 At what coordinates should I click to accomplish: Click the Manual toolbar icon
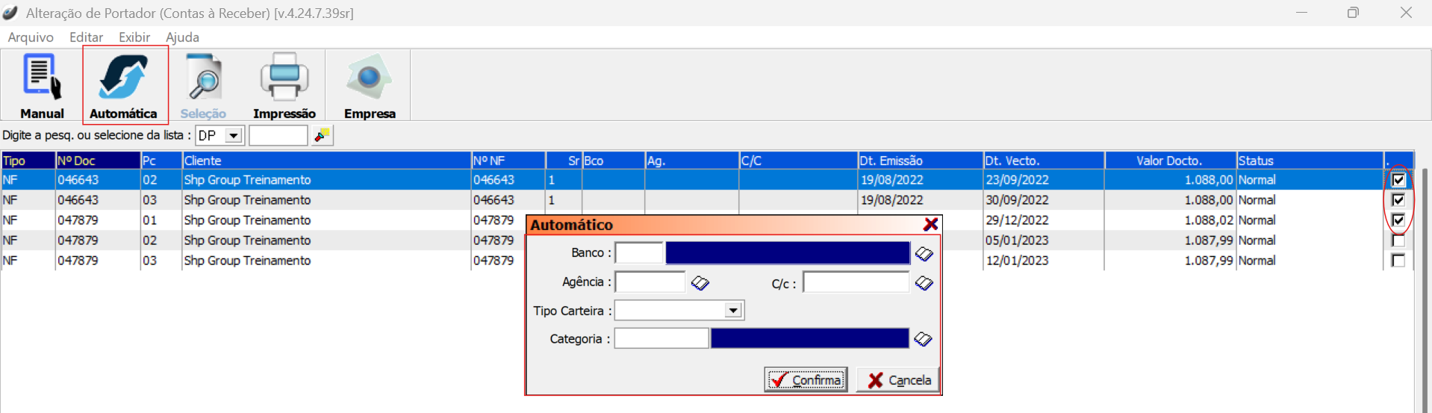coord(42,85)
